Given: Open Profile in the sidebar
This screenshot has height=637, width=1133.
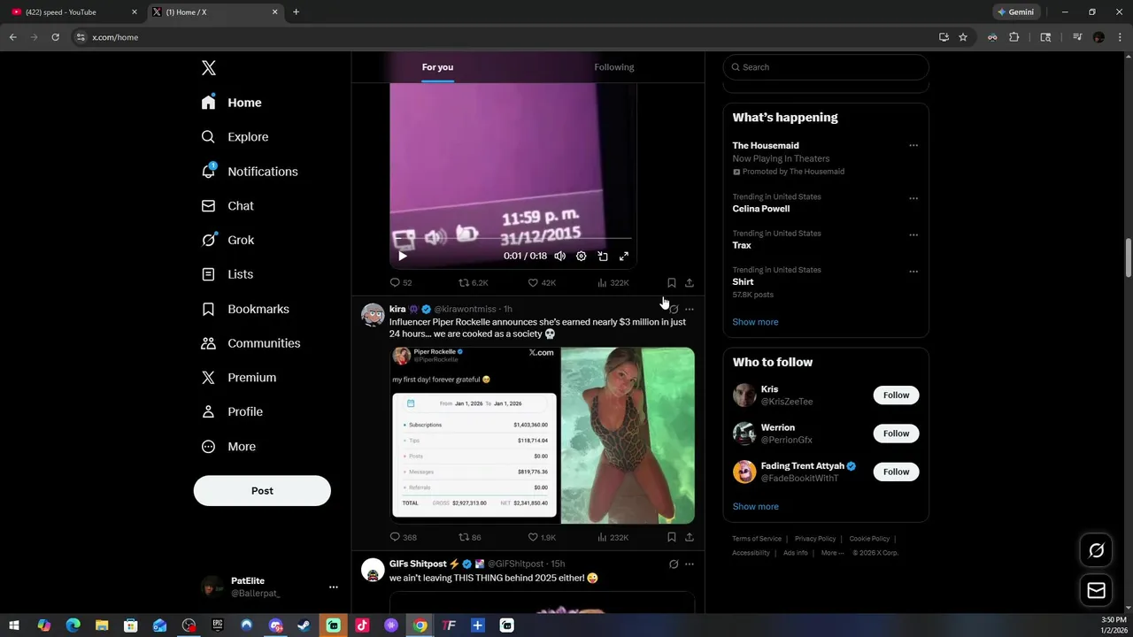Looking at the screenshot, I should coord(232,411).
